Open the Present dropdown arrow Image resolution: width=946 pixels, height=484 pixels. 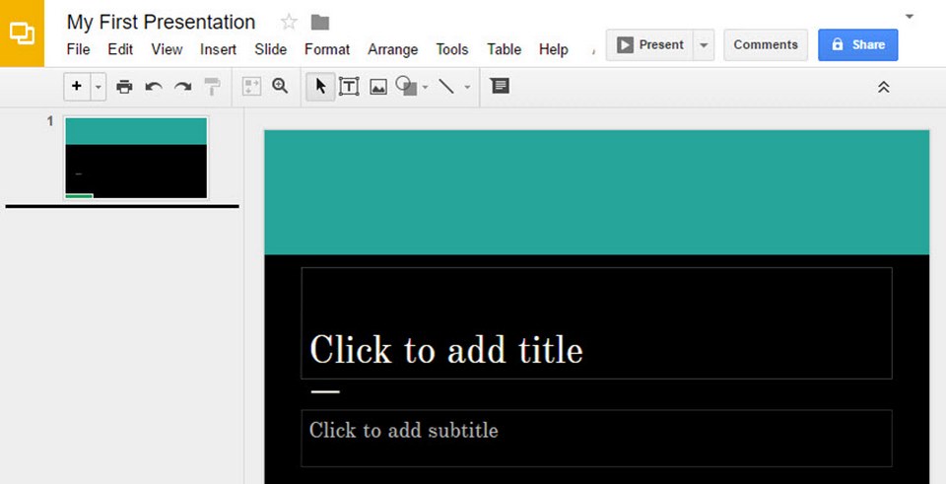pos(704,45)
